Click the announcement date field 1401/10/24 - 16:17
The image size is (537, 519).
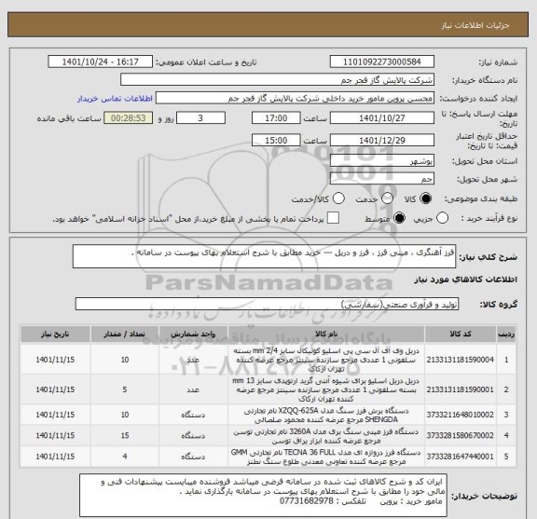tap(100, 62)
